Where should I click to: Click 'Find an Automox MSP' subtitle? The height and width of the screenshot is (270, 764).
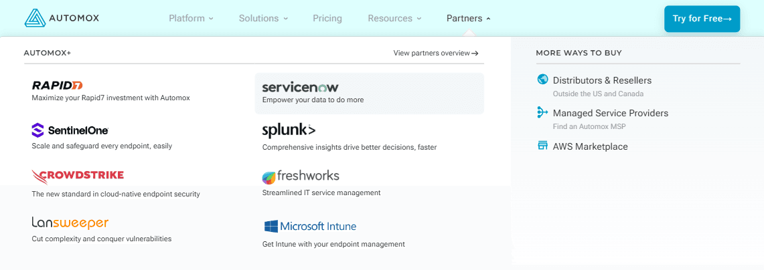pyautogui.click(x=589, y=126)
